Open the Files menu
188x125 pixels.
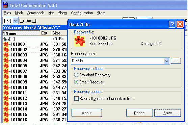[7, 13]
